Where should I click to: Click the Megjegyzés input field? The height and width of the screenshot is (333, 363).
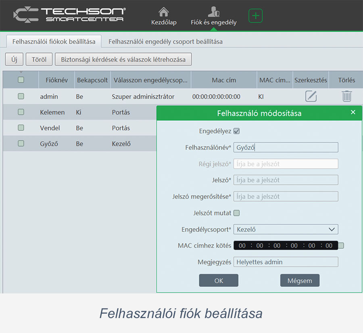286,262
